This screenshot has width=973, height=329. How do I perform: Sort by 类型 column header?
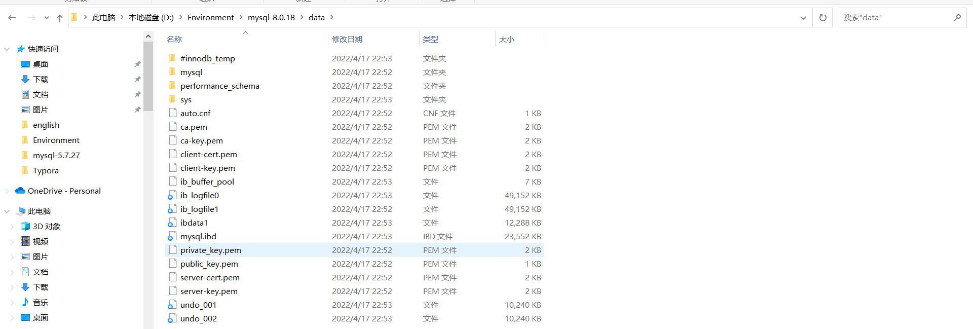pos(431,39)
